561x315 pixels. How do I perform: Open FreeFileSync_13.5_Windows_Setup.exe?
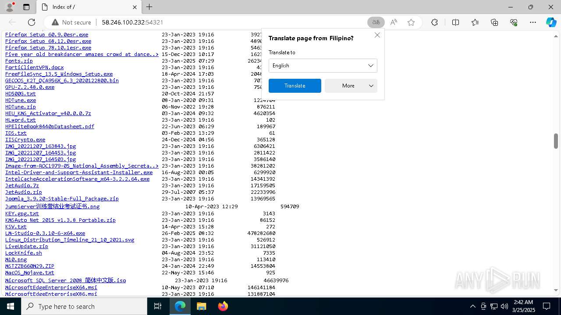tap(59, 74)
